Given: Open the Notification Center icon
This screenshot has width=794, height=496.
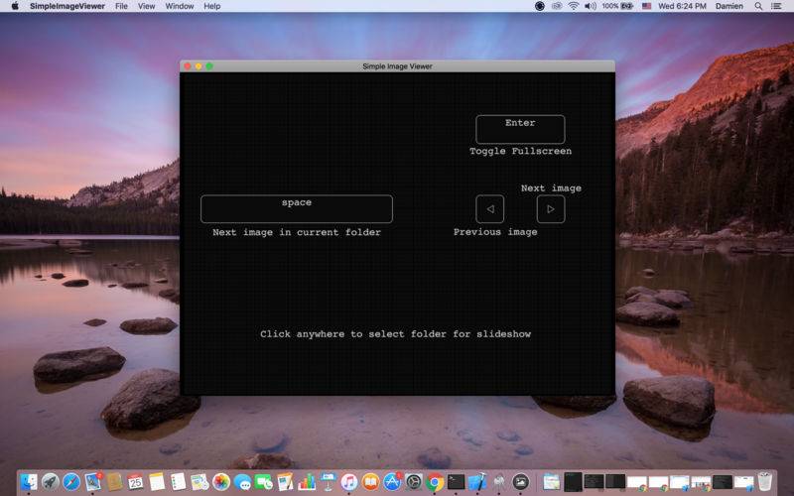Looking at the screenshot, I should 776,6.
